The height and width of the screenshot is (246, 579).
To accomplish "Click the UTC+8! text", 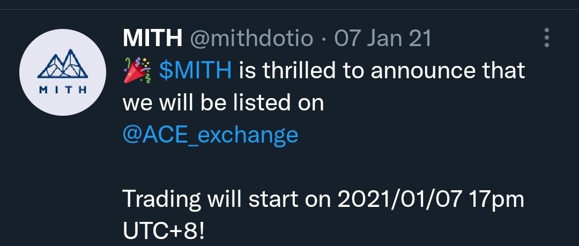I will tap(164, 231).
